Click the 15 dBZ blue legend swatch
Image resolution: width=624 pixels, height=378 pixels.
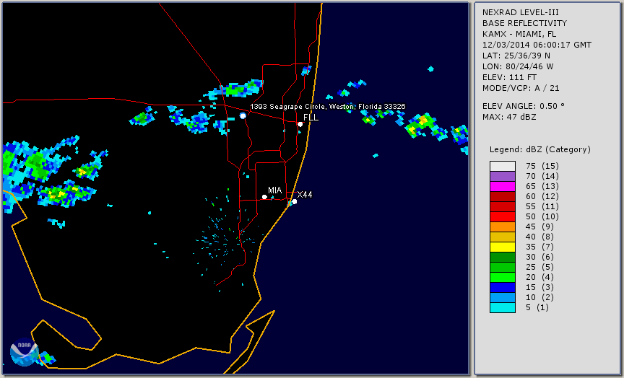(x=503, y=287)
